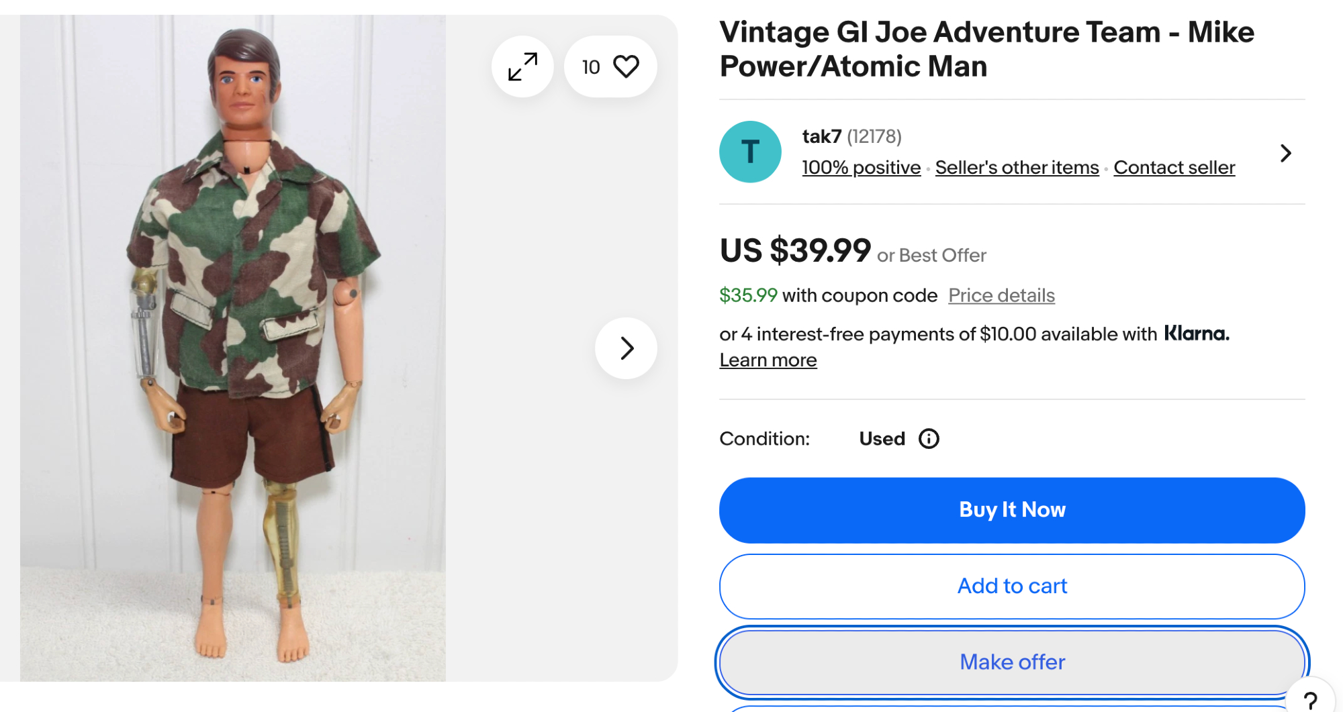The image size is (1343, 712).
Task: Click the Klarna logo
Action: click(1196, 334)
